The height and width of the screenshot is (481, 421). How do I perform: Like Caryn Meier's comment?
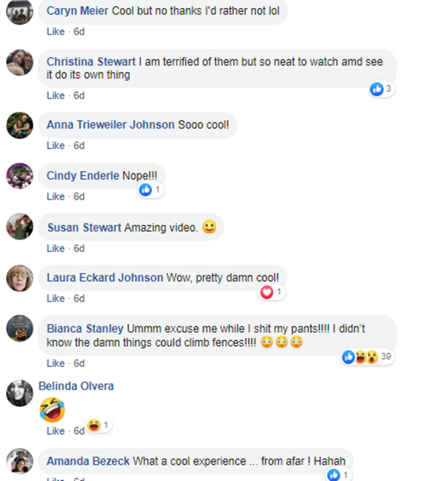point(56,31)
